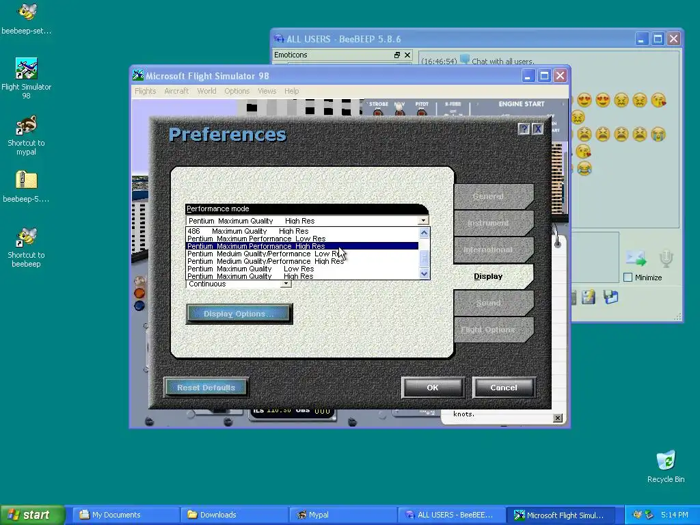700x525 pixels.
Task: Click the BeeBEEP title bar app icon
Action: 279,39
